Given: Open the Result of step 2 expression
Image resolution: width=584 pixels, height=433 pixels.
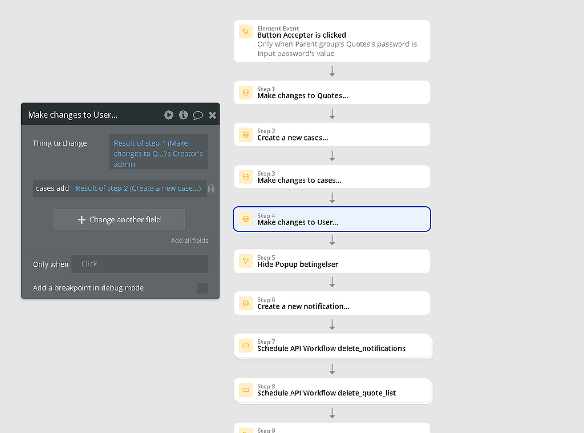Looking at the screenshot, I should 139,188.
